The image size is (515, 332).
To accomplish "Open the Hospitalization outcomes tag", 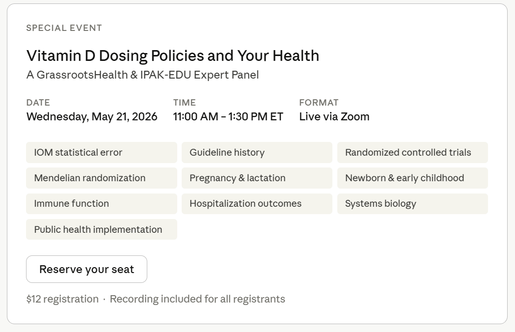I will (257, 203).
